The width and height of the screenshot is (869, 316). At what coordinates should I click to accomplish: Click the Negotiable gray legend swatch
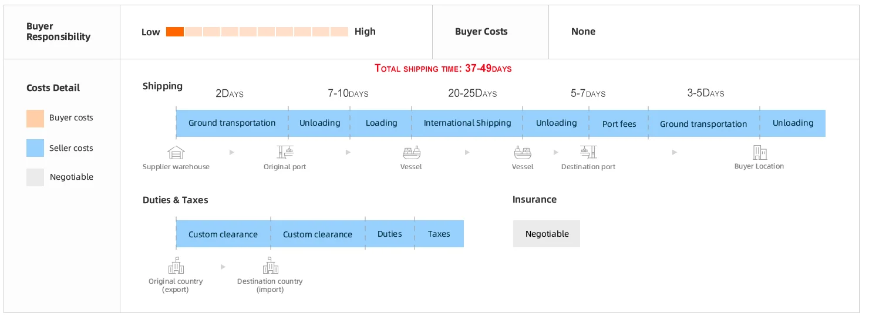pyautogui.click(x=35, y=177)
